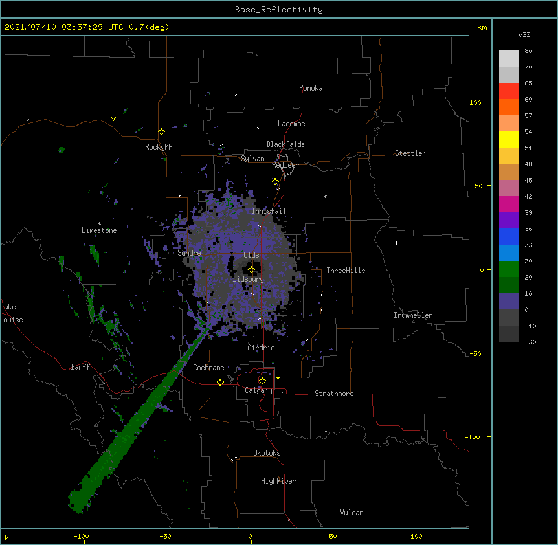Click the Vulcan city label
The image size is (558, 545).
(352, 513)
